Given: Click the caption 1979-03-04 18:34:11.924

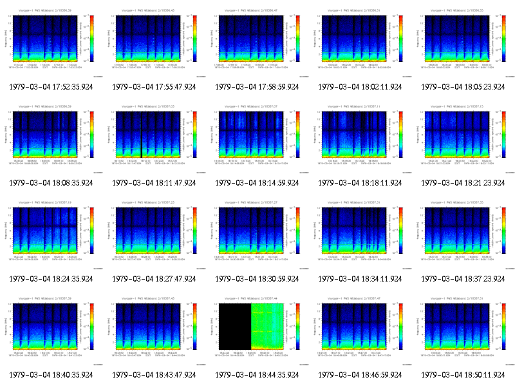Looking at the screenshot, I should pyautogui.click(x=360, y=279).
